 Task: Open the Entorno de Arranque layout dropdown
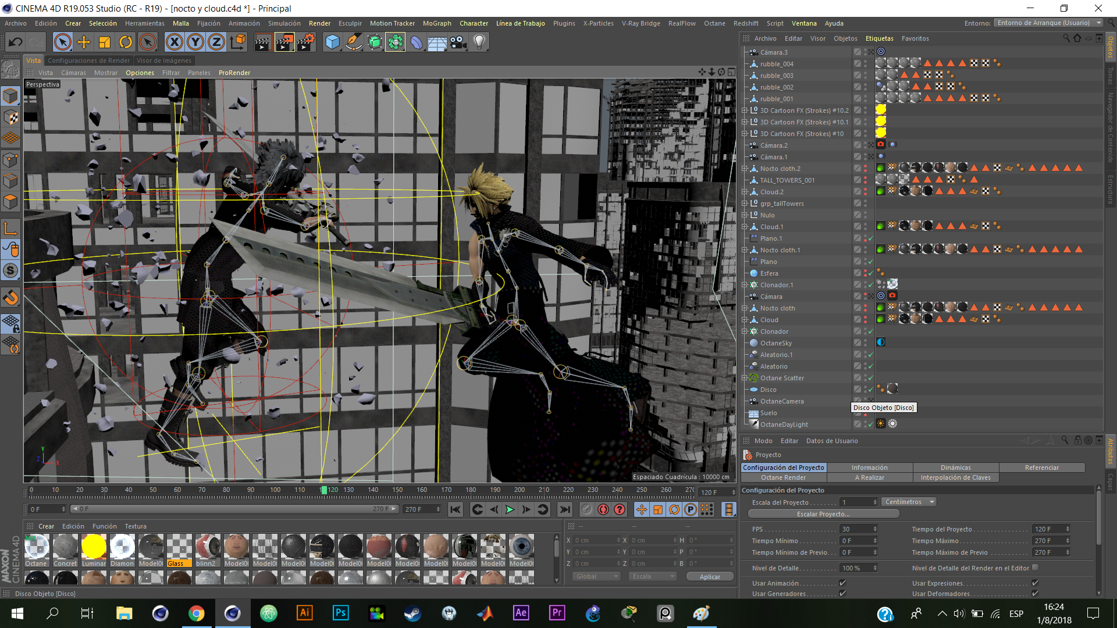(1048, 23)
